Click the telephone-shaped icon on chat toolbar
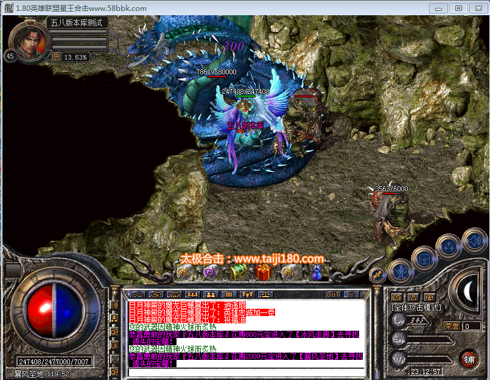Screen dimensions: 490x380 coord(174,295)
